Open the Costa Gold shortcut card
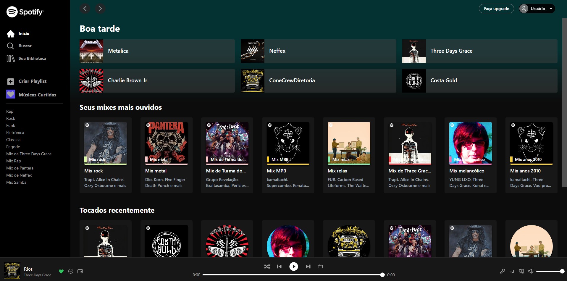This screenshot has width=567, height=281. pos(480,81)
